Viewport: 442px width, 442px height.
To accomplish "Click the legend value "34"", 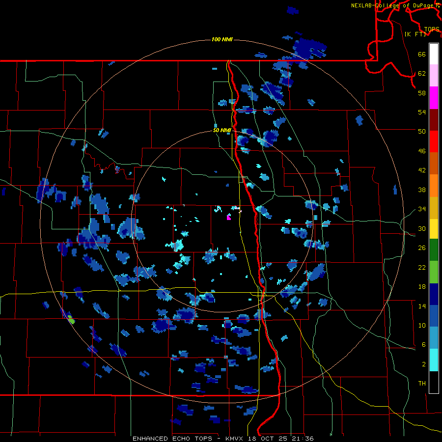I will tap(422, 209).
